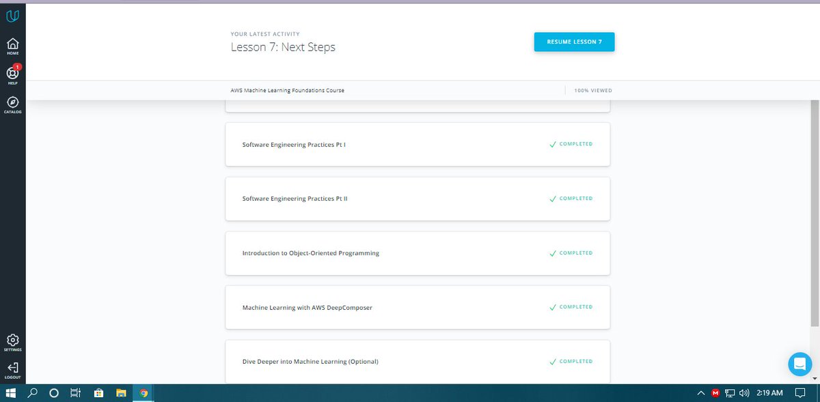Open Introduction to Object-Oriented Programming lesson
This screenshot has height=402, width=820.
click(x=418, y=253)
